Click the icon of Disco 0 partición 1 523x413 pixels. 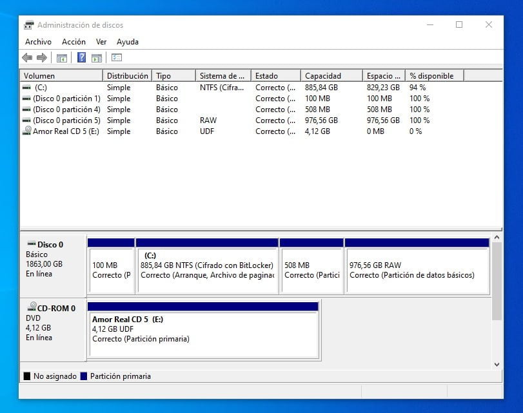pyautogui.click(x=26, y=99)
